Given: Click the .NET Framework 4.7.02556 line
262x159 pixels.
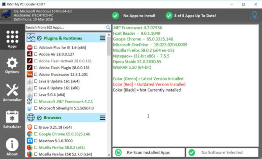Looking at the screenshot, I should [x=138, y=28].
